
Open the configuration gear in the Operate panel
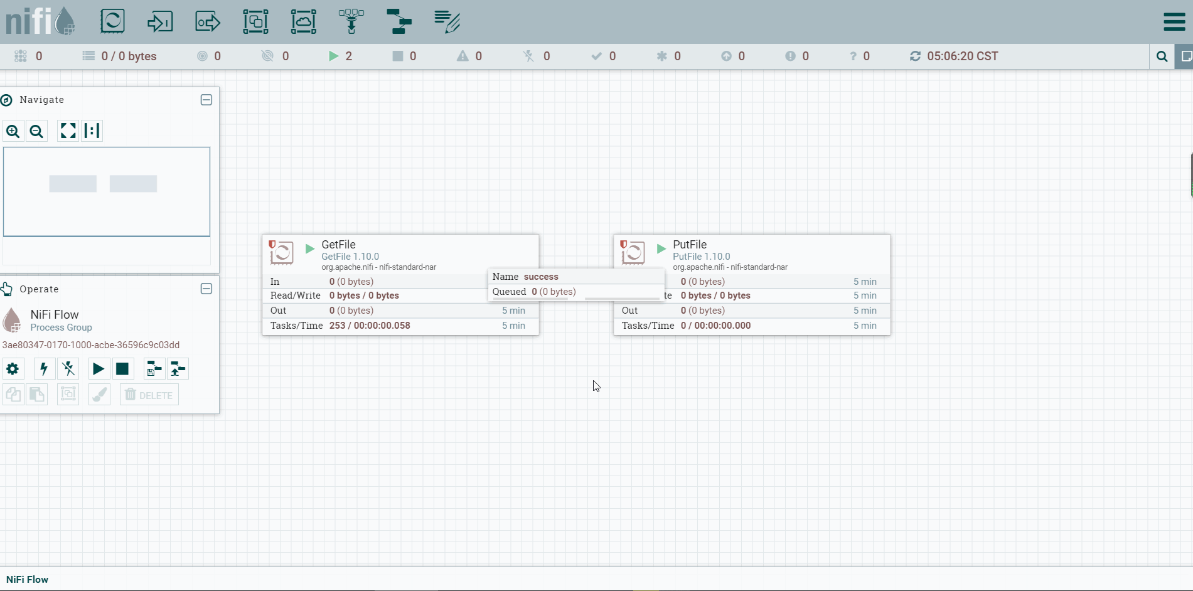tap(13, 369)
